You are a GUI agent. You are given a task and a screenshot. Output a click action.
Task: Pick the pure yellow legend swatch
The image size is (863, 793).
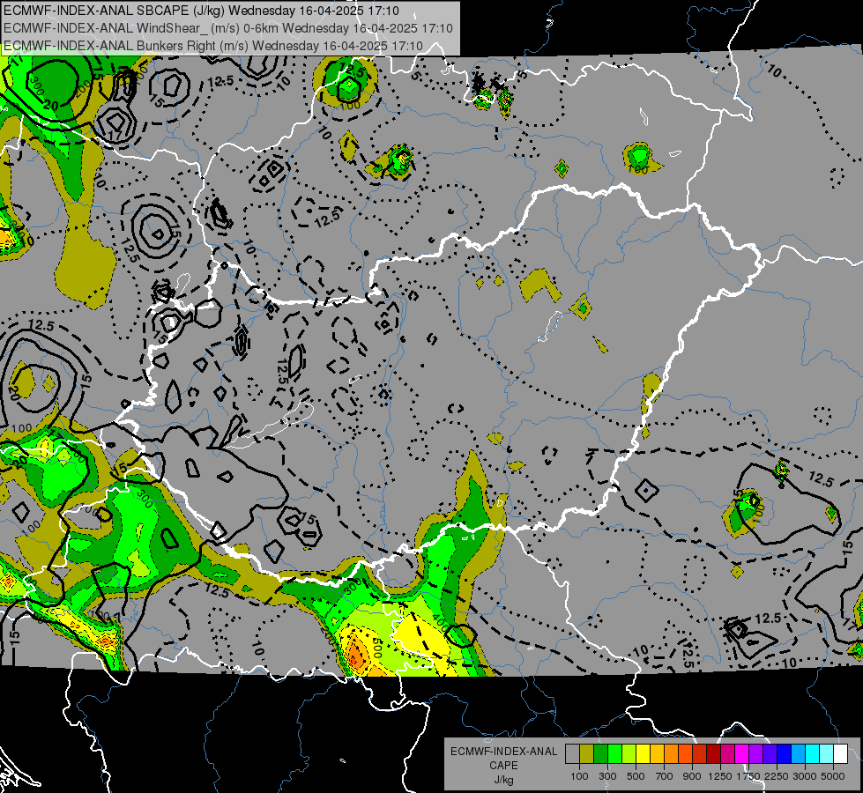pyautogui.click(x=643, y=754)
